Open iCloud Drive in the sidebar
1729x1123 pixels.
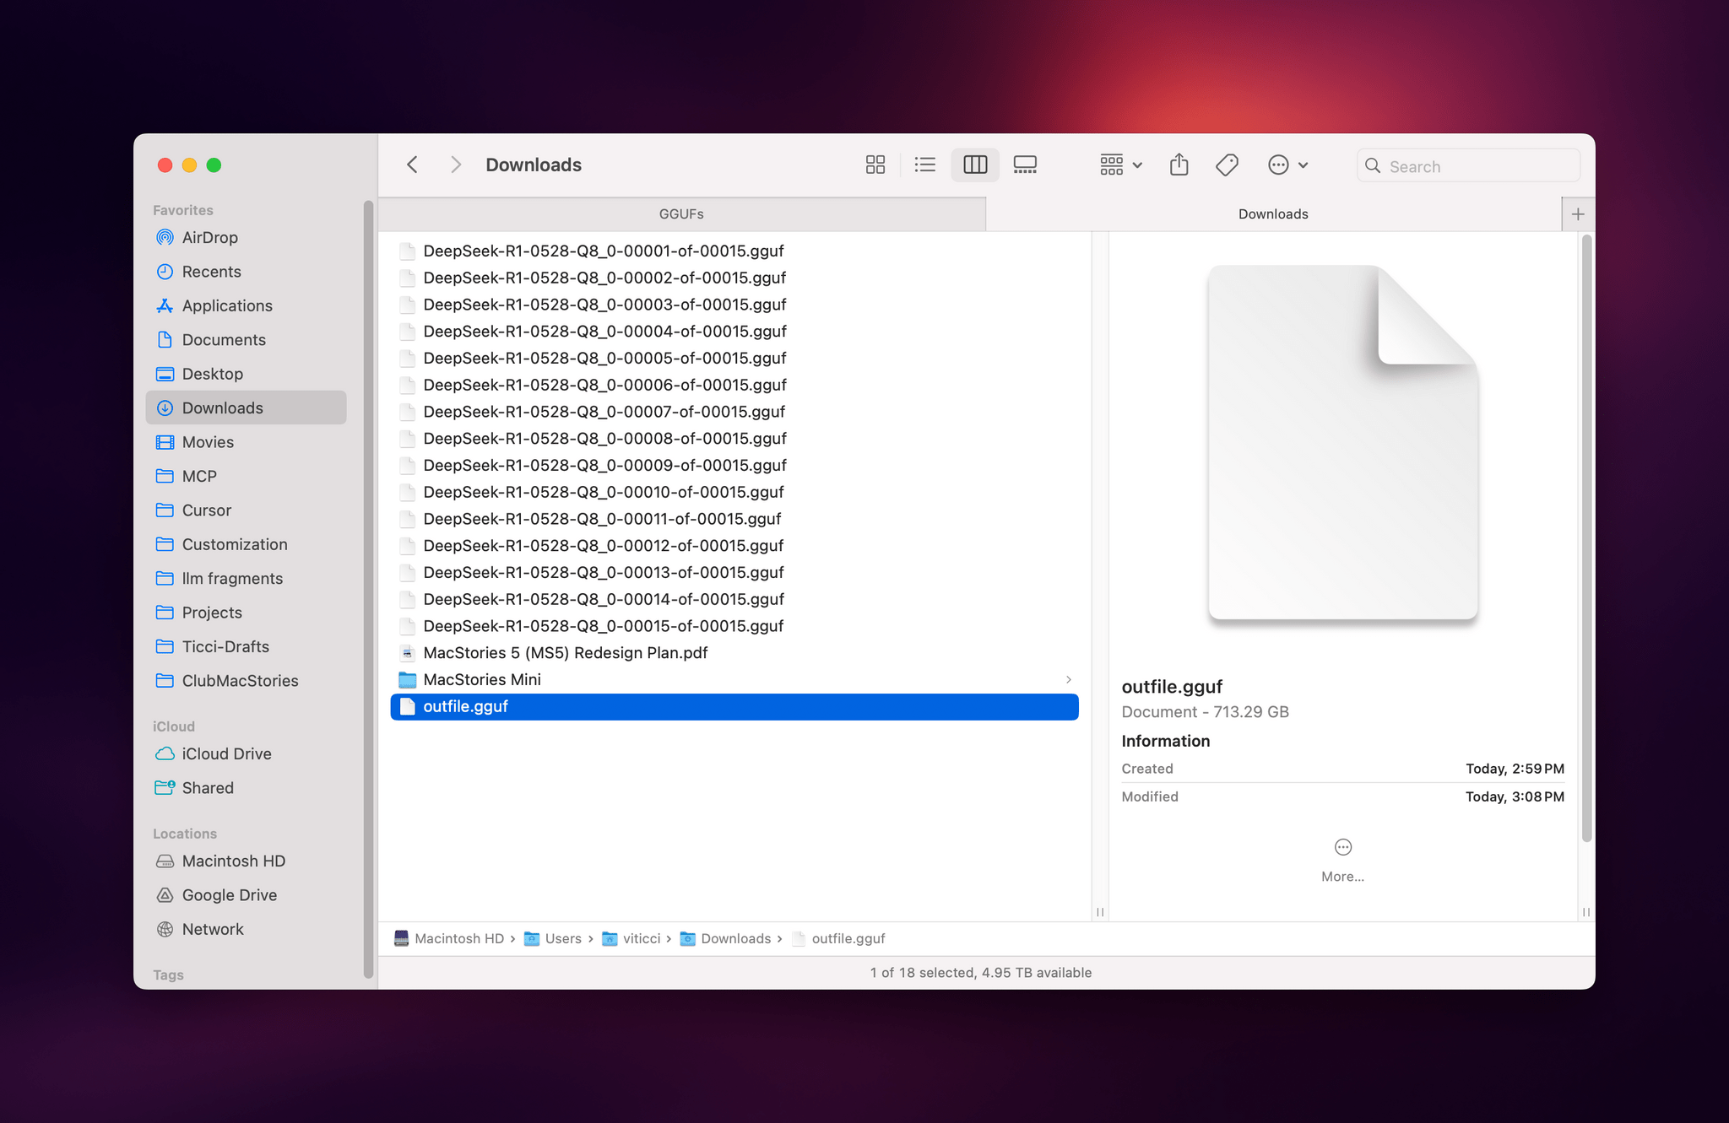(246, 754)
